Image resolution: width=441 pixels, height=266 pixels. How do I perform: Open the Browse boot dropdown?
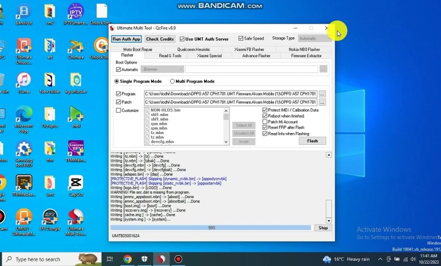point(162,69)
